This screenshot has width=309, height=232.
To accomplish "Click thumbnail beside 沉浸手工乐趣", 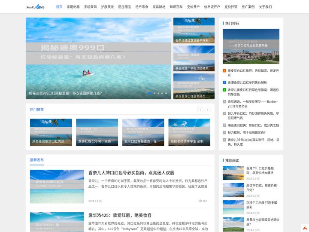I will (x=233, y=207).
